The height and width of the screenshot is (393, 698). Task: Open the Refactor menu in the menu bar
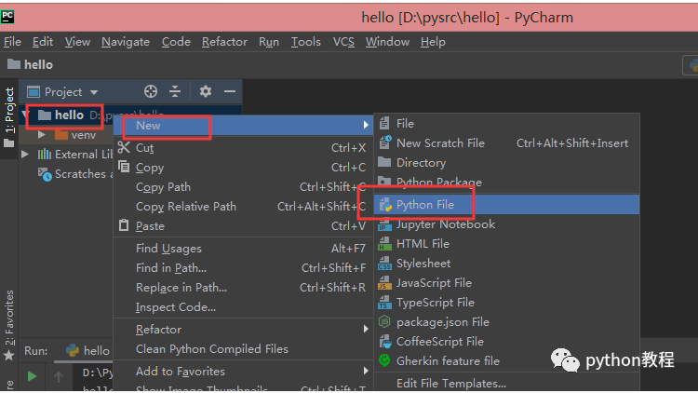pos(224,42)
